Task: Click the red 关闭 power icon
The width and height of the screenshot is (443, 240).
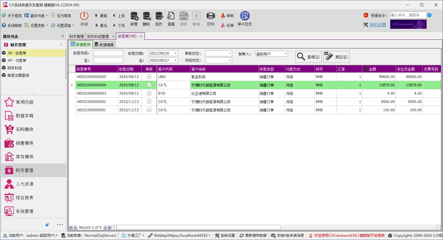Action: [84, 16]
